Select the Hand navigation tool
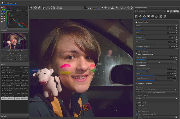180x119 pixels. coord(43,8)
